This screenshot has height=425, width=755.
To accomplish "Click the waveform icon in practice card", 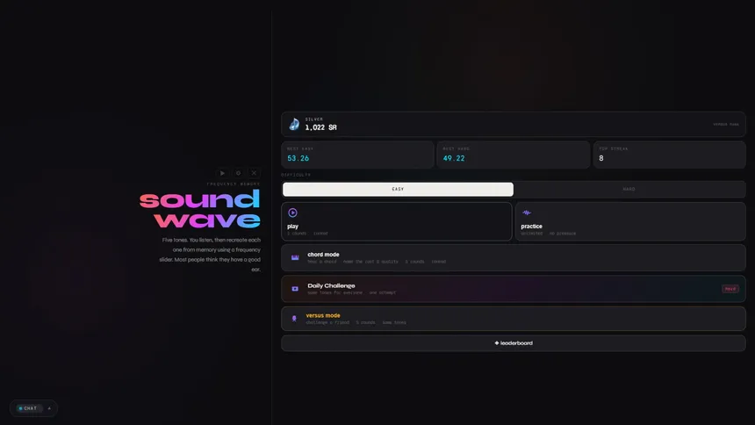I will click(527, 212).
